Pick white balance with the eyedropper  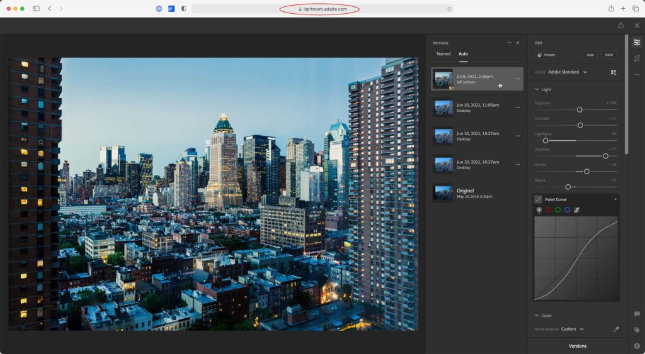616,329
